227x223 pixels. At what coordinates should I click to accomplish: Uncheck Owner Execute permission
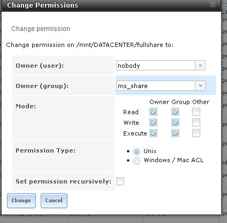[154, 133]
